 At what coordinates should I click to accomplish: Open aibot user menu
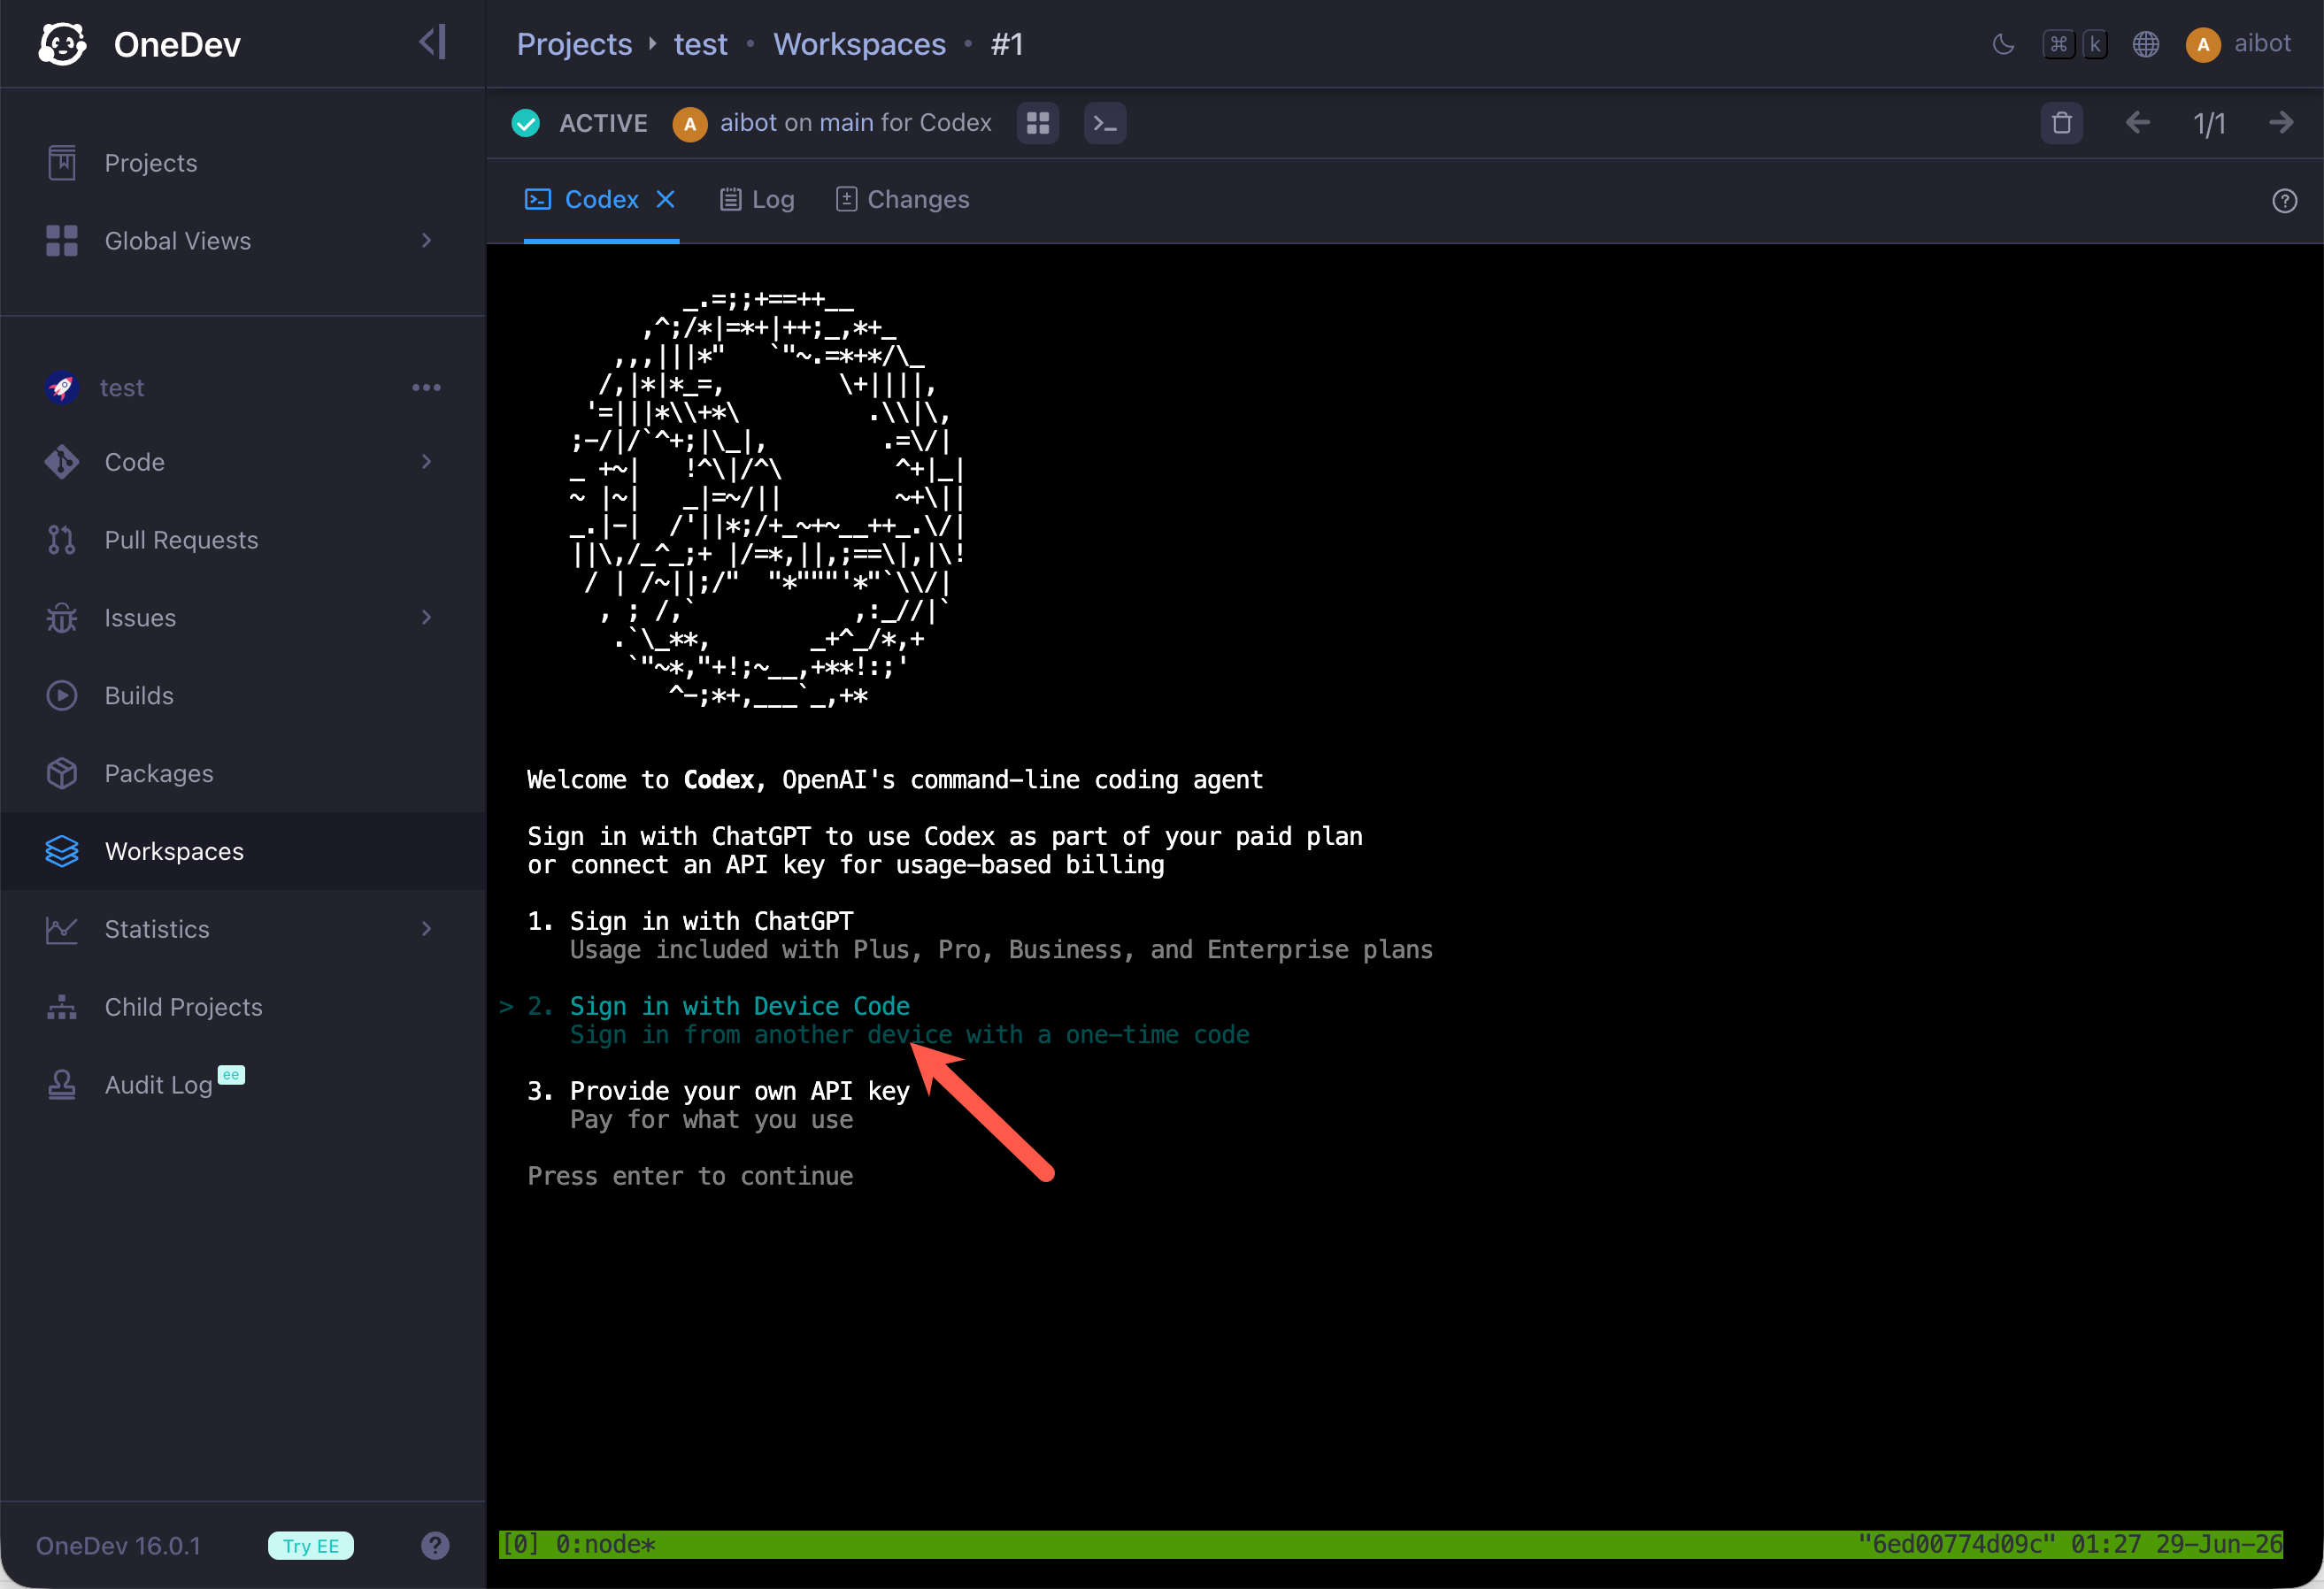click(x=2239, y=44)
